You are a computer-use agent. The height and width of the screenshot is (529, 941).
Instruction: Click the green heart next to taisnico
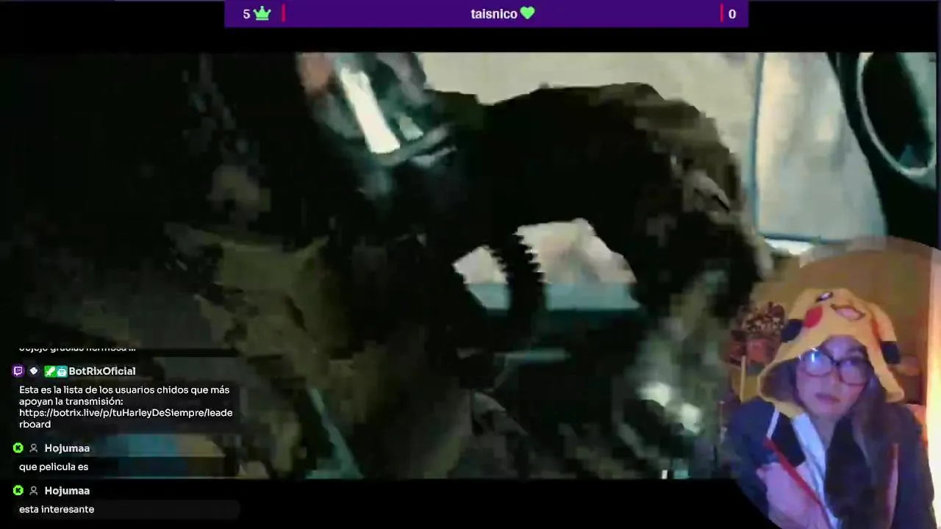click(527, 13)
